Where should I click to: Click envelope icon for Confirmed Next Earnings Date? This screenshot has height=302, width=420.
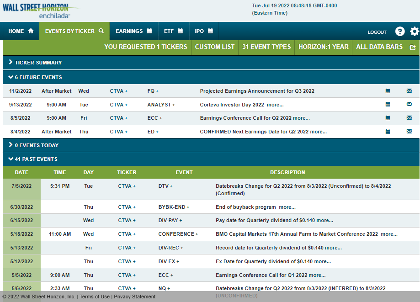(x=409, y=132)
